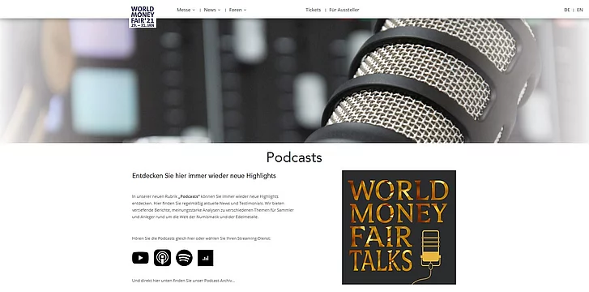Open the Apple Podcasts icon
Screen dimensions: 589x292
[x=162, y=258]
